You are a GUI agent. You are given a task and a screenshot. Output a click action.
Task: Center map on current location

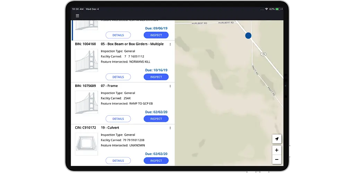tap(277, 139)
